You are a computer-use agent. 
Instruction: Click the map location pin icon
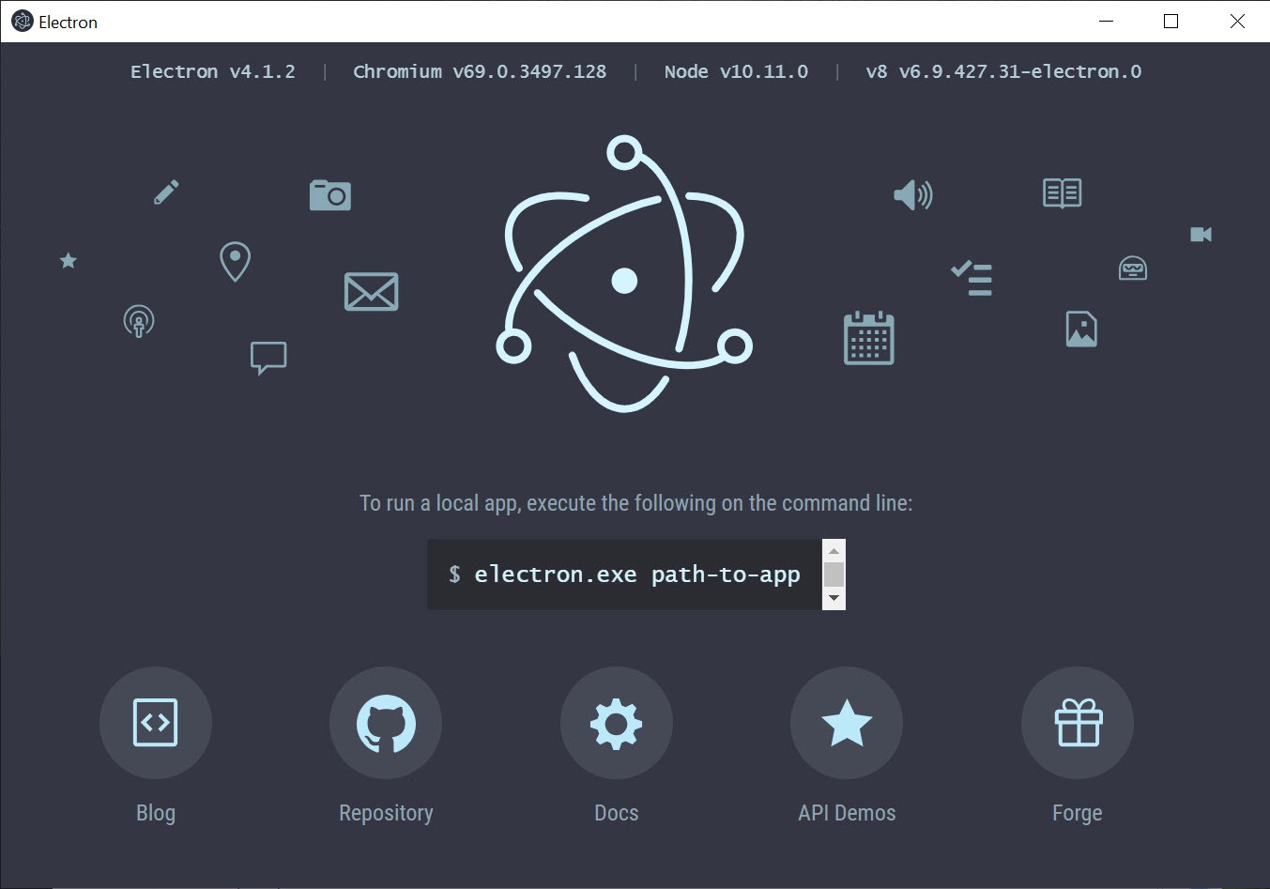tap(235, 262)
